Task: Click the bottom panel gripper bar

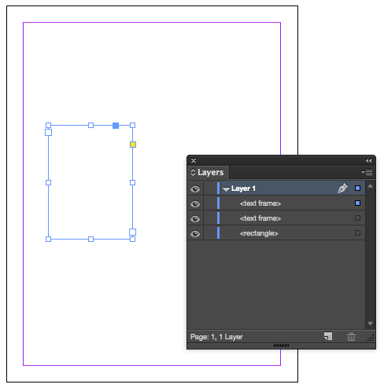Action: coord(281,346)
